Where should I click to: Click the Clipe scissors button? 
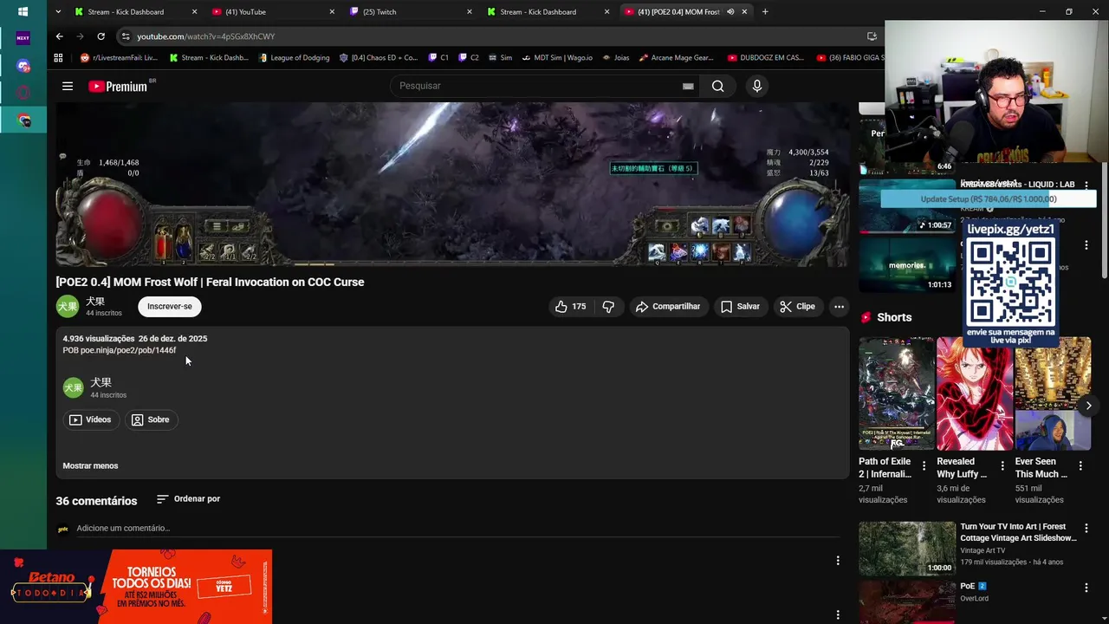pos(797,306)
